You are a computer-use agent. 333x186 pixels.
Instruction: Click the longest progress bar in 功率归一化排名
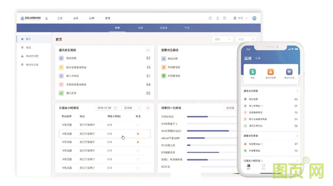(x=208, y=131)
